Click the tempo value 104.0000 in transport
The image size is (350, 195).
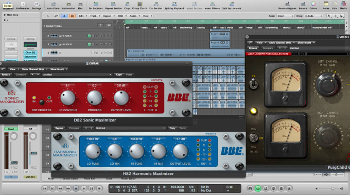[177, 187]
